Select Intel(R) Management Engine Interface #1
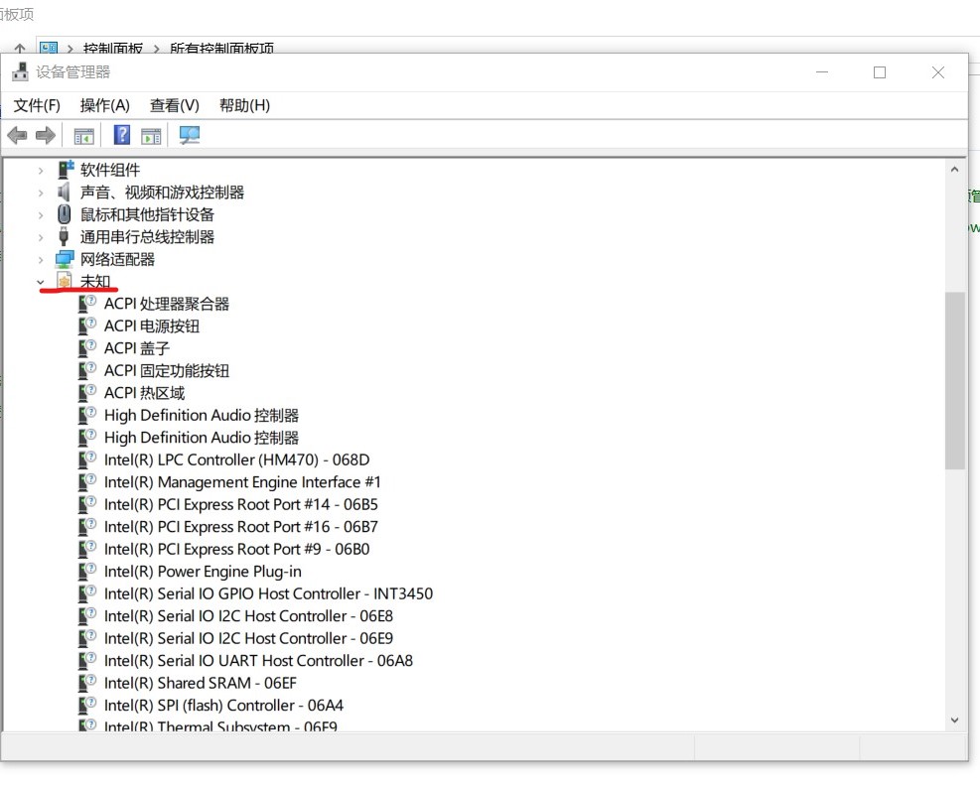This screenshot has height=785, width=980. point(242,482)
